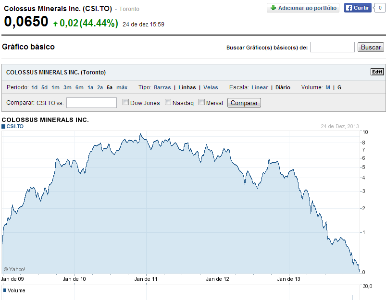
Task: Click the Gráfico básico heading
Action: point(28,47)
